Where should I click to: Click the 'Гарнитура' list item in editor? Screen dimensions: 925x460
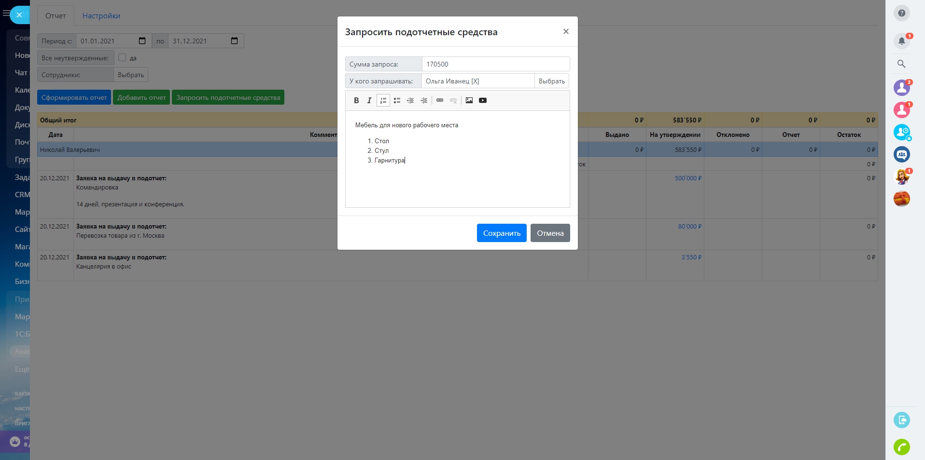pyautogui.click(x=390, y=160)
